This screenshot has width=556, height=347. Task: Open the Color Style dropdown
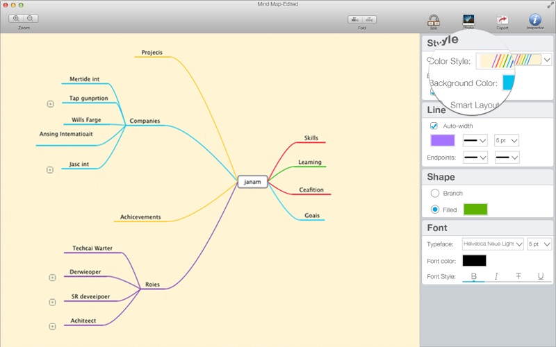(x=547, y=60)
